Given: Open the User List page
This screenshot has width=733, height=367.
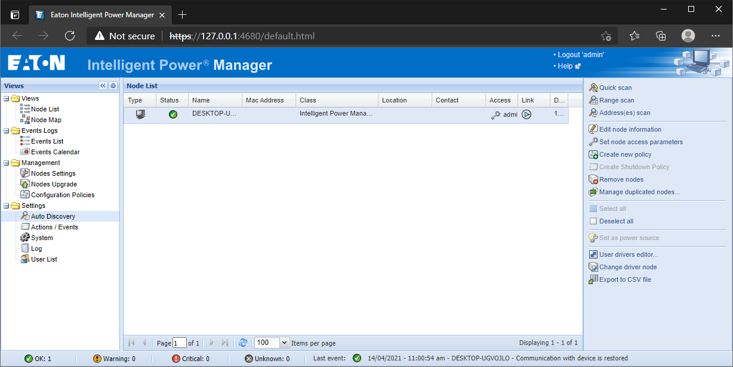Looking at the screenshot, I should (44, 259).
